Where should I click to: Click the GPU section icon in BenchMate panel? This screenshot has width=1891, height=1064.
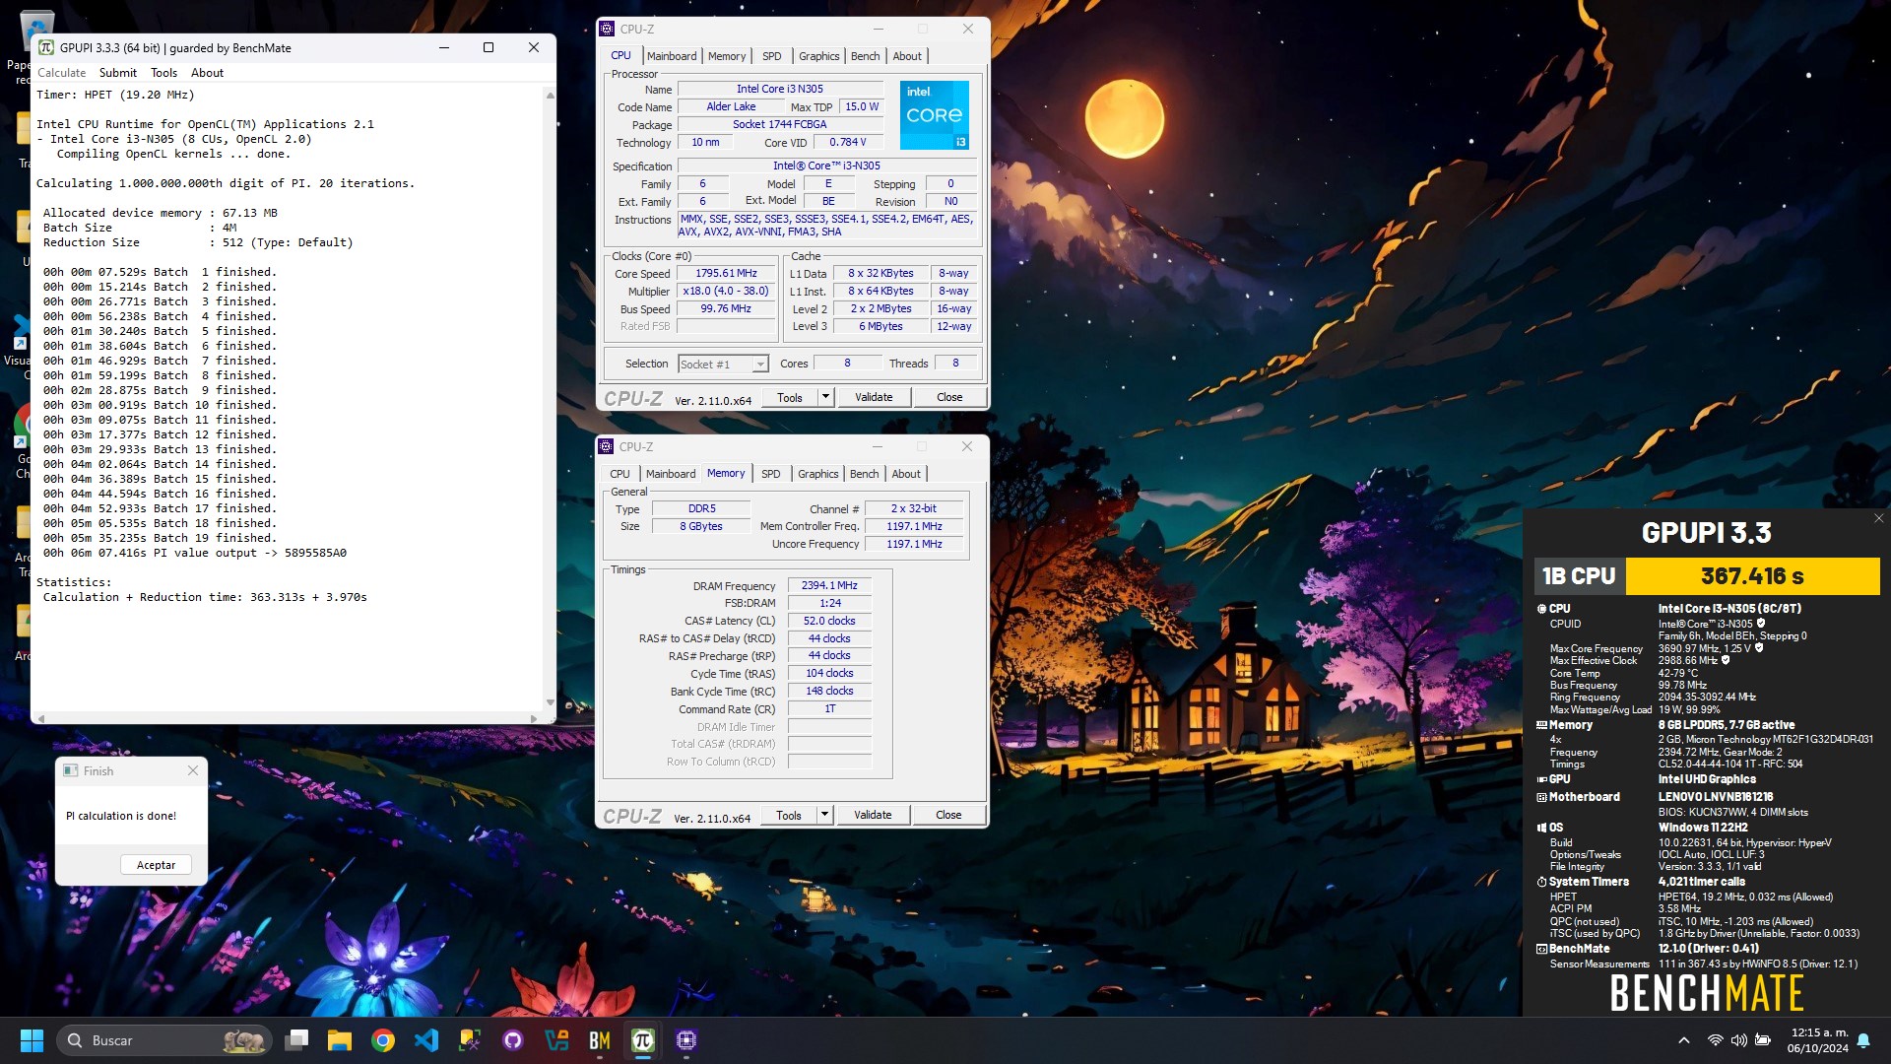pos(1541,779)
